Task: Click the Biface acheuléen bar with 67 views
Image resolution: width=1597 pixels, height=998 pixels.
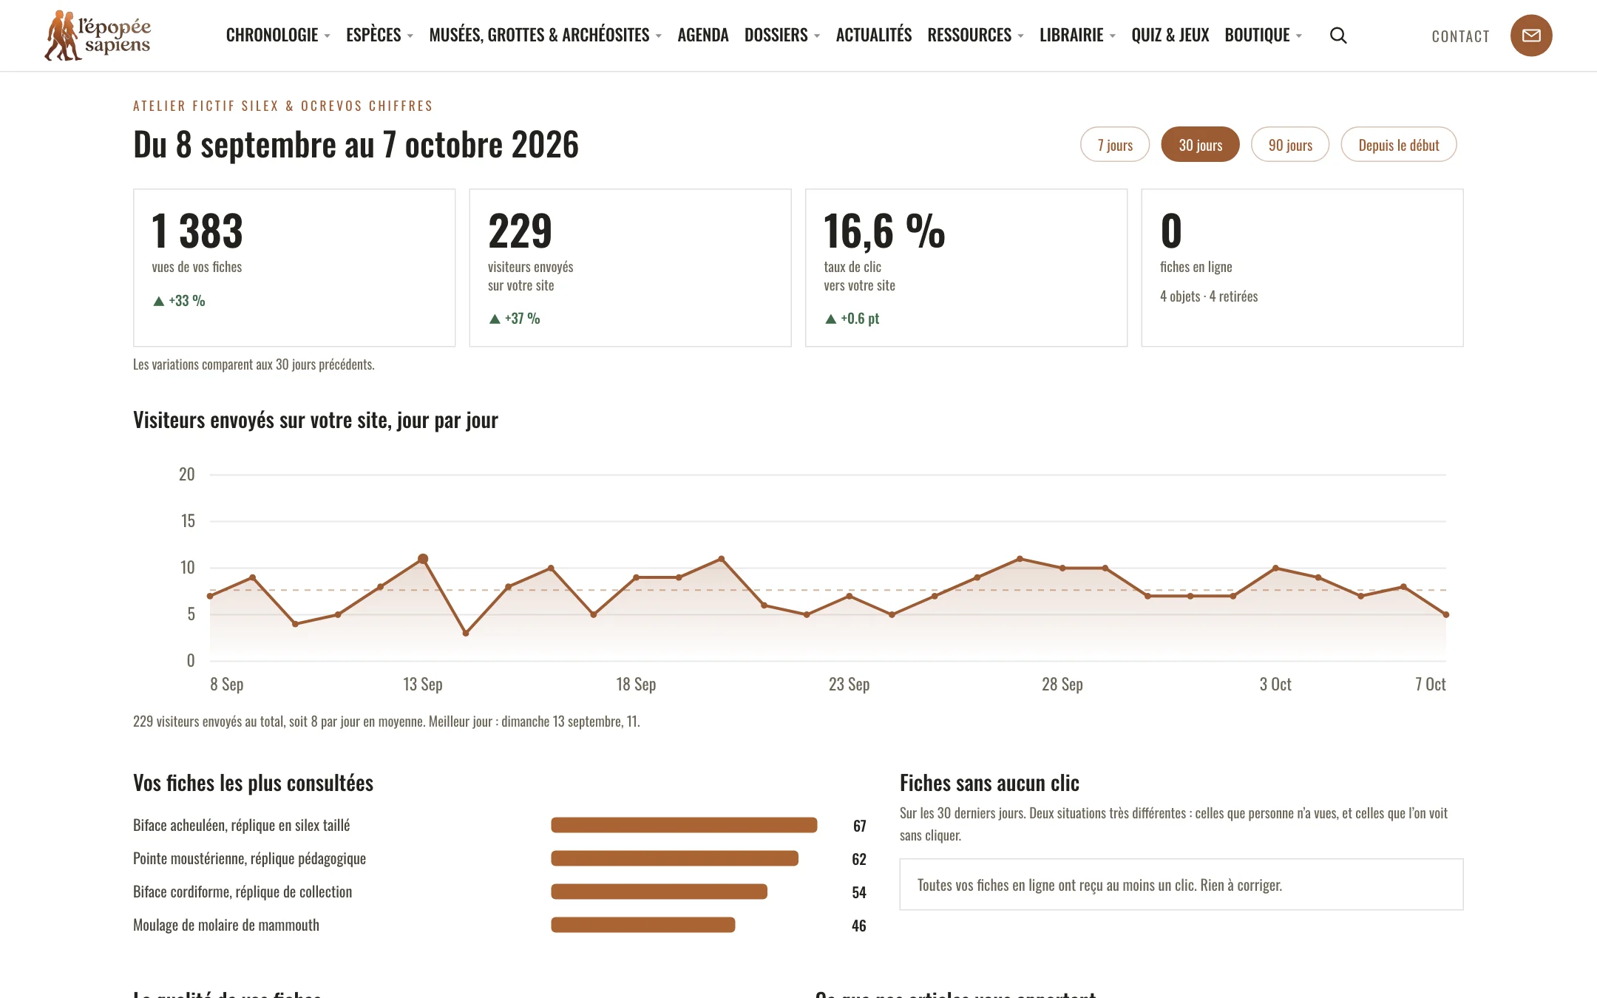Action: [x=684, y=825]
